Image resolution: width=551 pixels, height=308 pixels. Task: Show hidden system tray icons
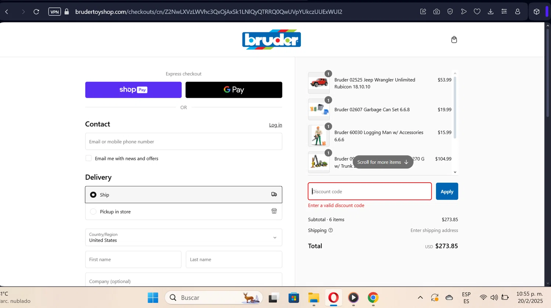pos(420,297)
